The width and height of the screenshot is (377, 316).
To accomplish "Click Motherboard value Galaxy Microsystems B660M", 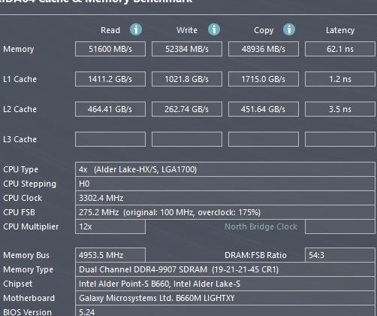I will click(x=225, y=298).
